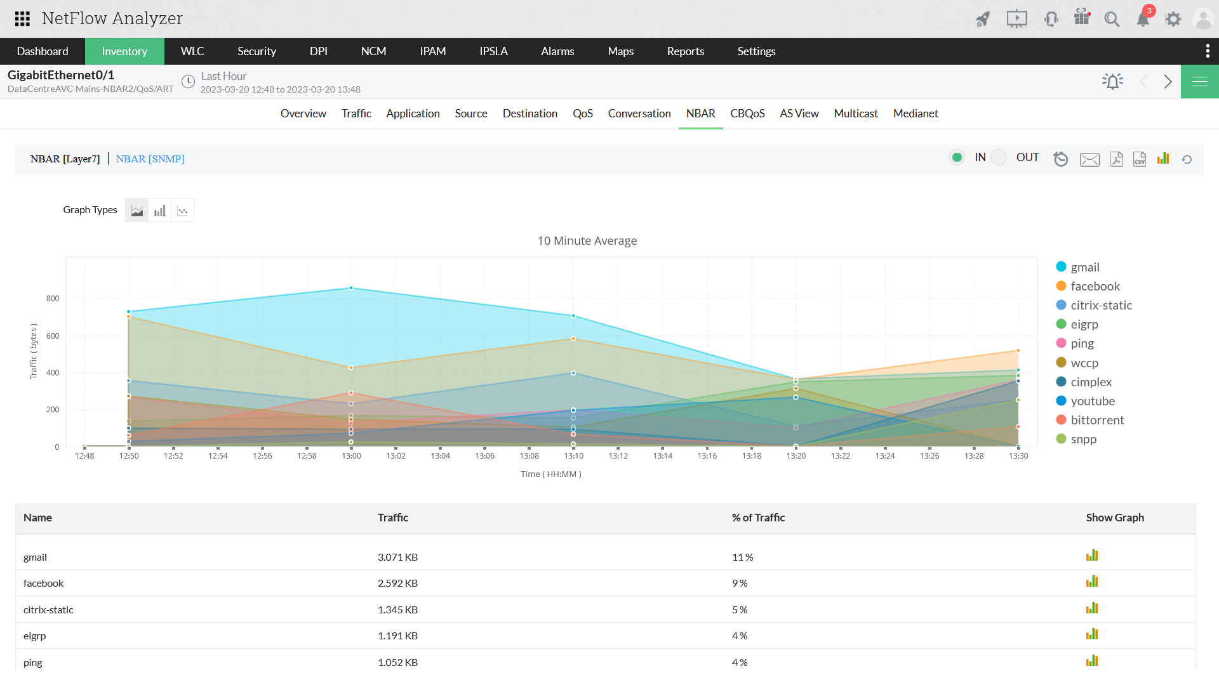The image size is (1219, 685).
Task: Go to the Alarms menu
Action: tap(557, 51)
